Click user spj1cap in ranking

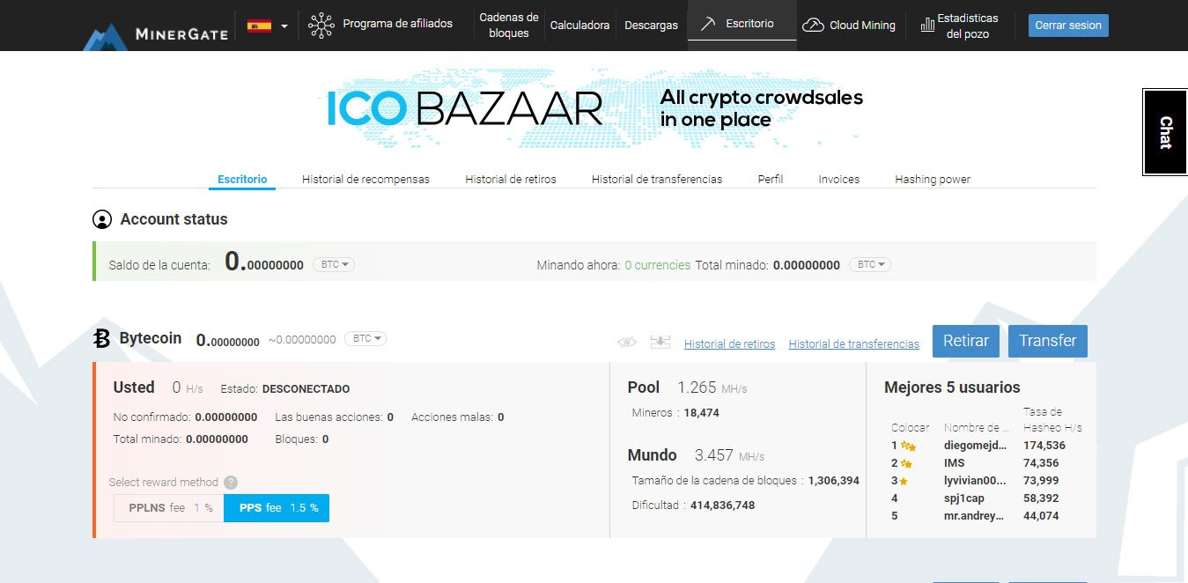coord(966,498)
